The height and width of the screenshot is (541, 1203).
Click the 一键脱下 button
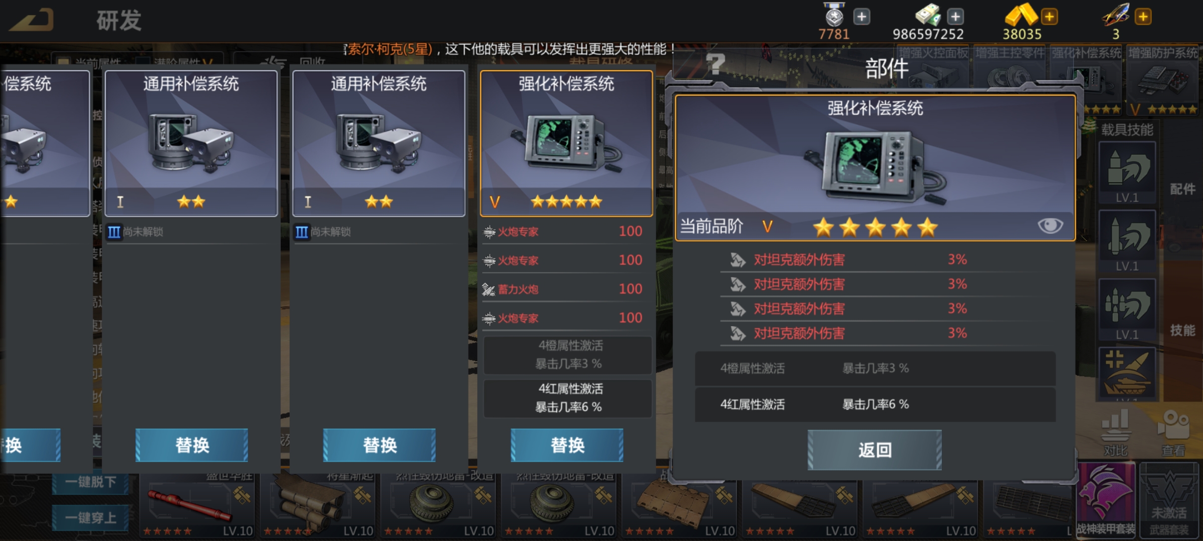(90, 482)
